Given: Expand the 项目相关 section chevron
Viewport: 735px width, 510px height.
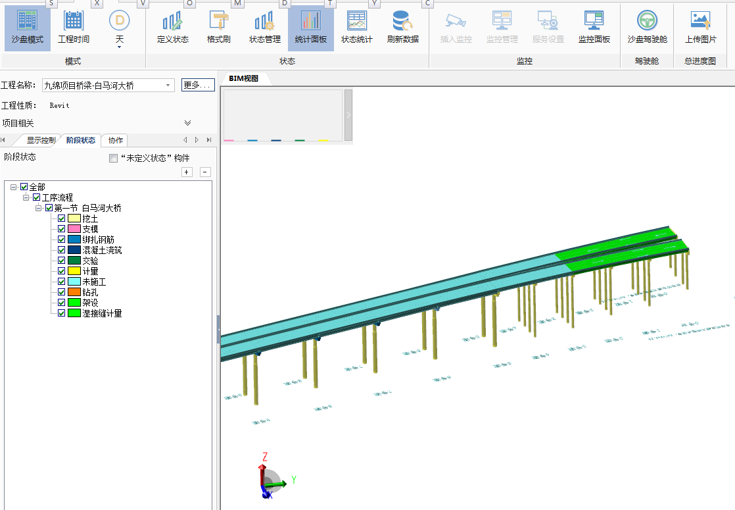Looking at the screenshot, I should point(187,123).
